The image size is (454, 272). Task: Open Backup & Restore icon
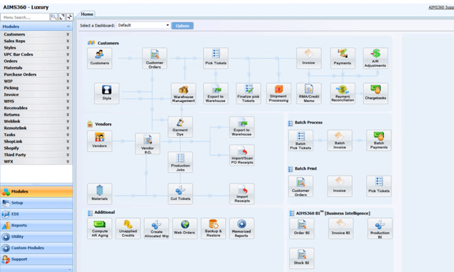[x=213, y=229]
